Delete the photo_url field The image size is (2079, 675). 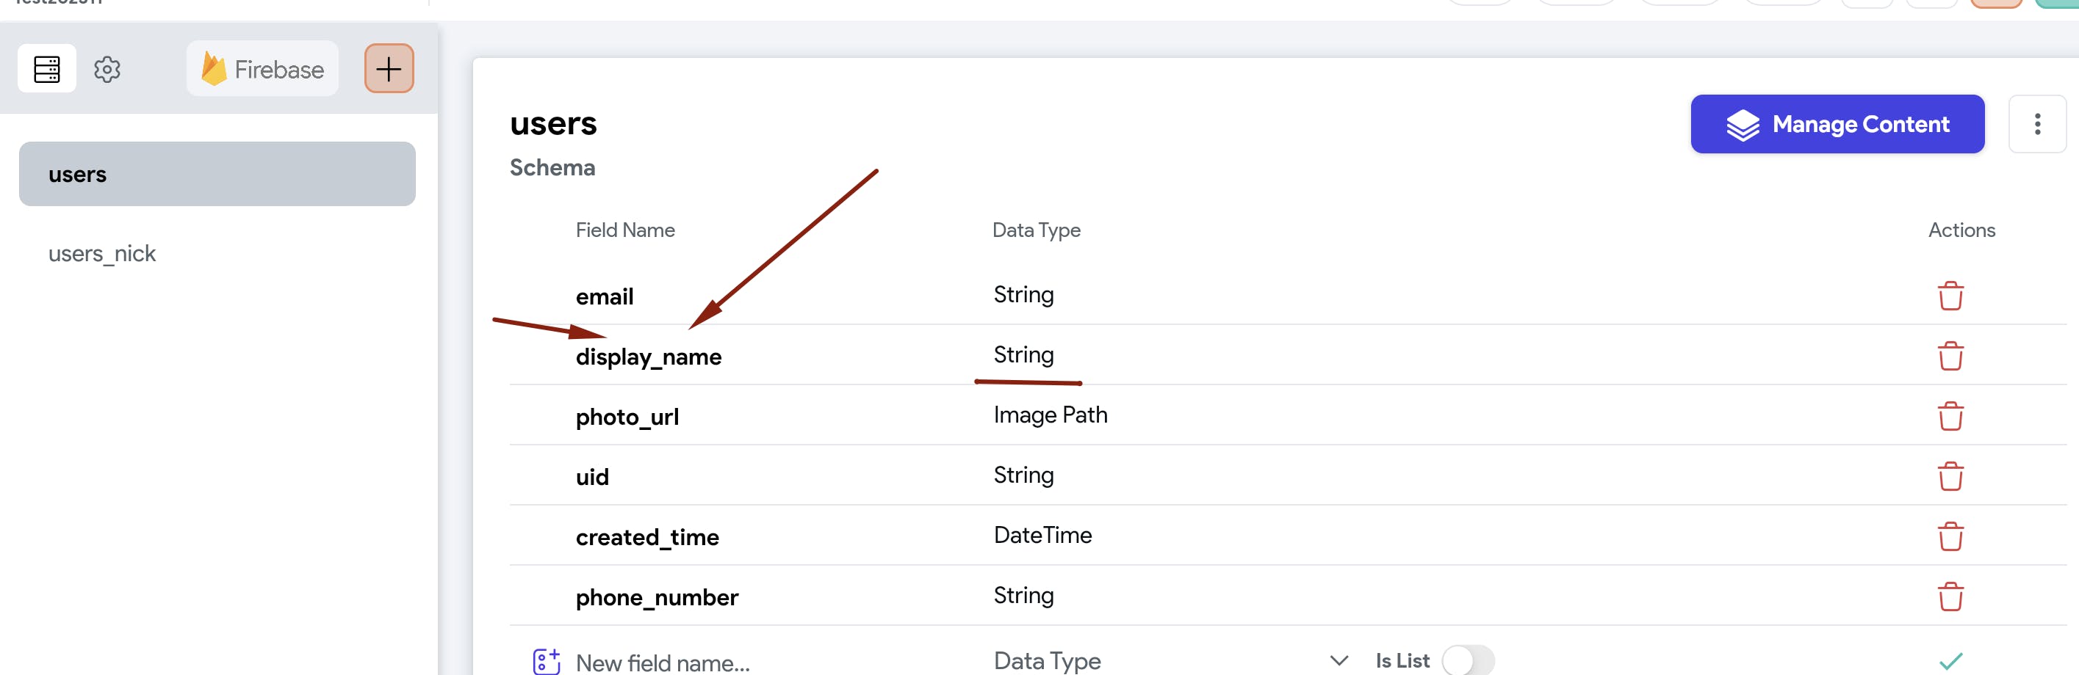click(1950, 416)
